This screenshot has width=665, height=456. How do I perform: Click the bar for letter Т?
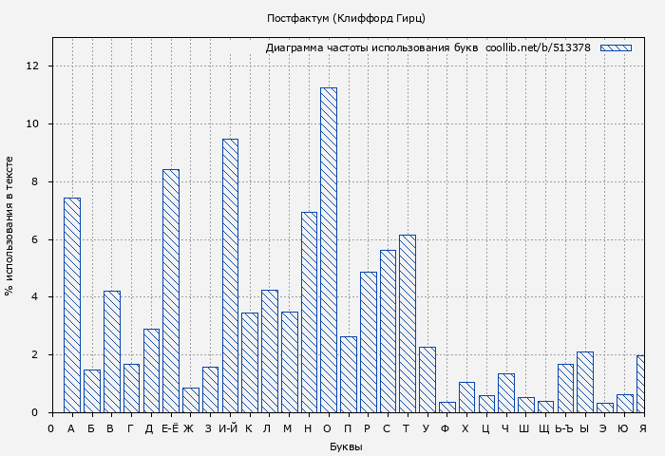[x=408, y=324]
